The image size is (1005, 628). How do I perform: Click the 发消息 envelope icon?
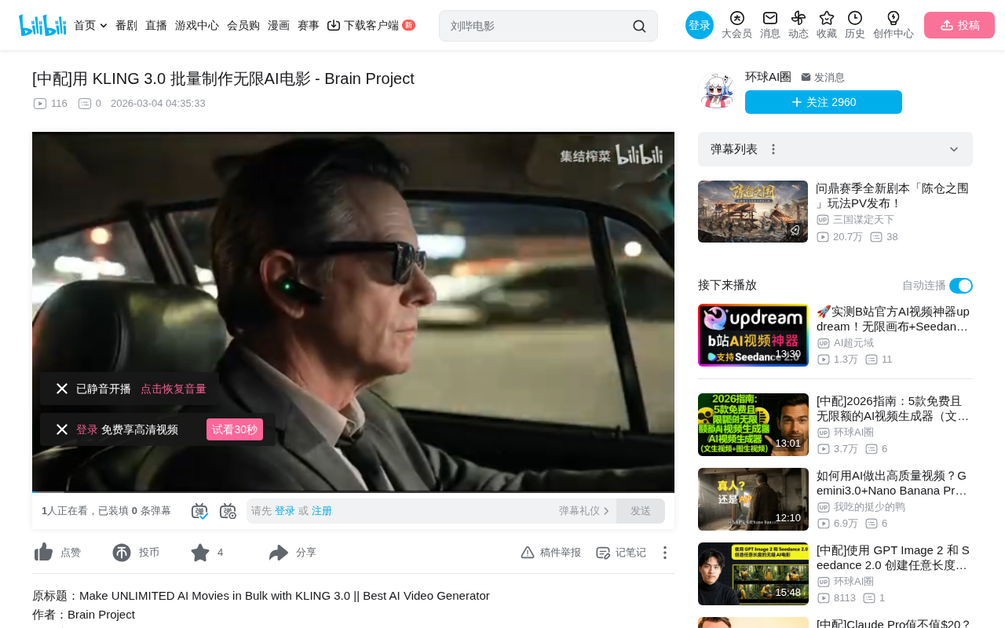[x=806, y=77]
